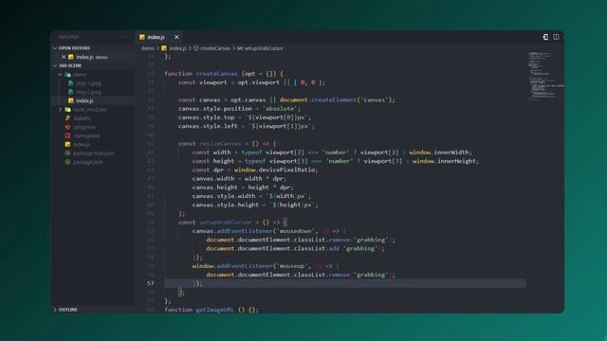
Task: Click the demo breadcrumb segment
Action: click(148, 48)
